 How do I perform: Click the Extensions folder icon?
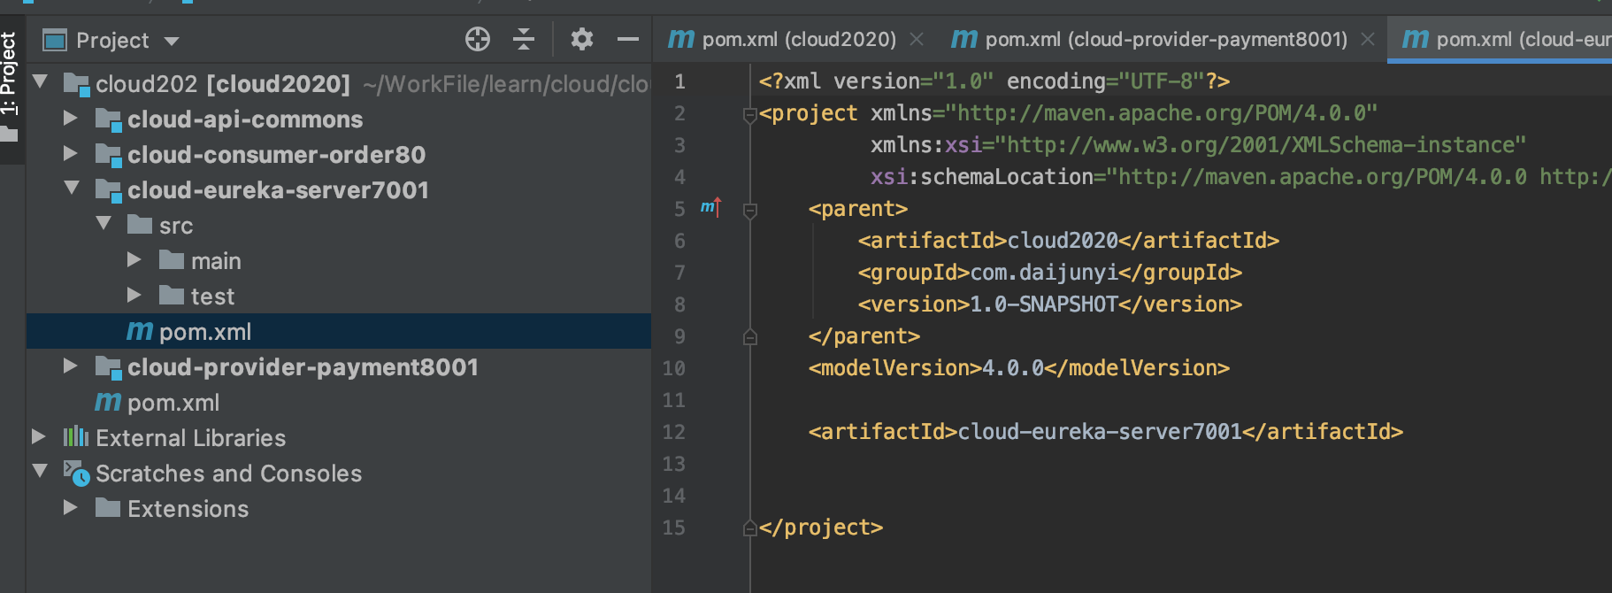(x=108, y=507)
